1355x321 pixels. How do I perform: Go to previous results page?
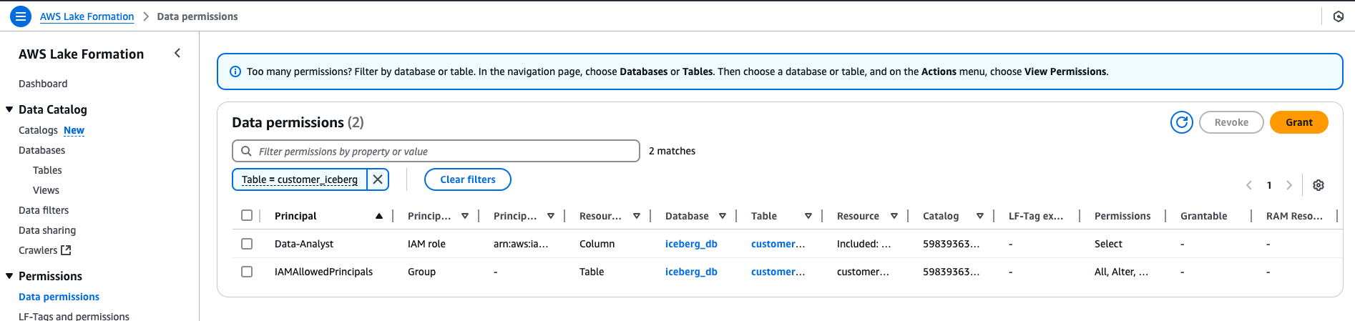[x=1249, y=185]
